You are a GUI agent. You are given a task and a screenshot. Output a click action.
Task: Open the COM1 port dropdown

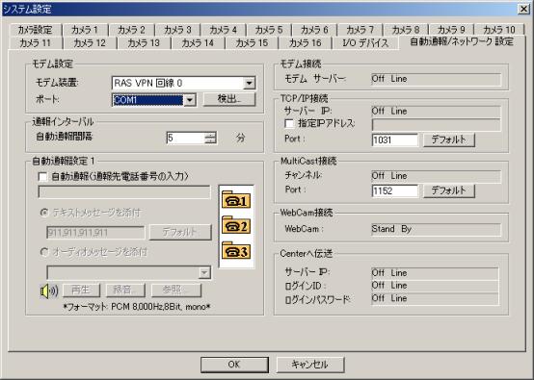click(x=190, y=100)
